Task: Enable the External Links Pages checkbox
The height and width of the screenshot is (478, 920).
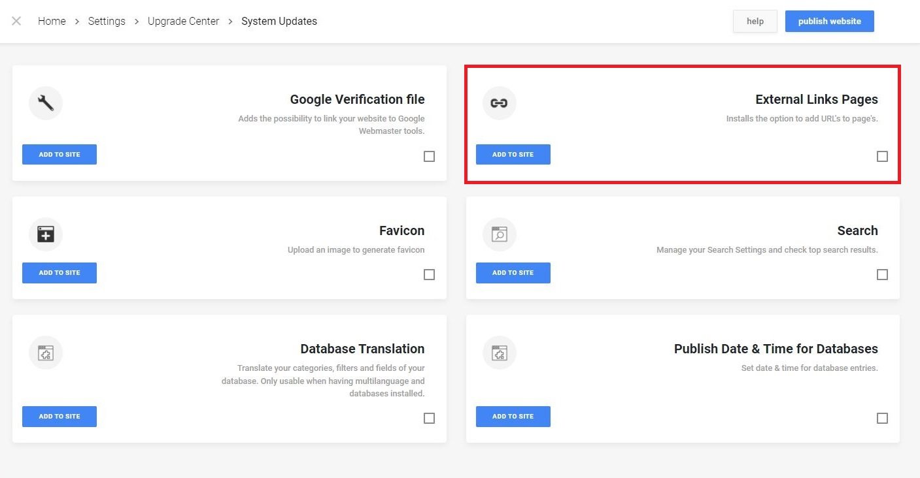Action: click(882, 156)
